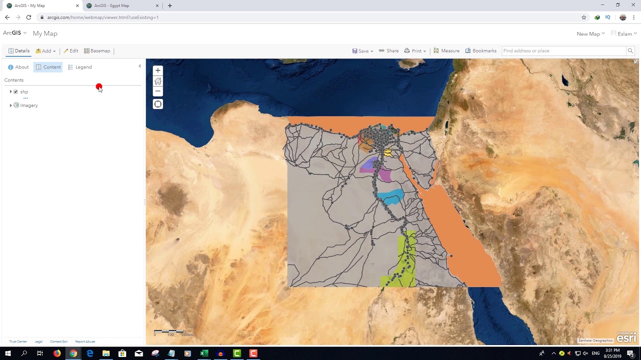641x360 pixels.
Task: Open the Share dialog
Action: (x=389, y=51)
